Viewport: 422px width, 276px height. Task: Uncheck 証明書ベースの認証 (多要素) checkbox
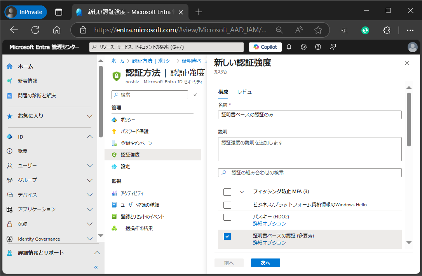[227, 236]
